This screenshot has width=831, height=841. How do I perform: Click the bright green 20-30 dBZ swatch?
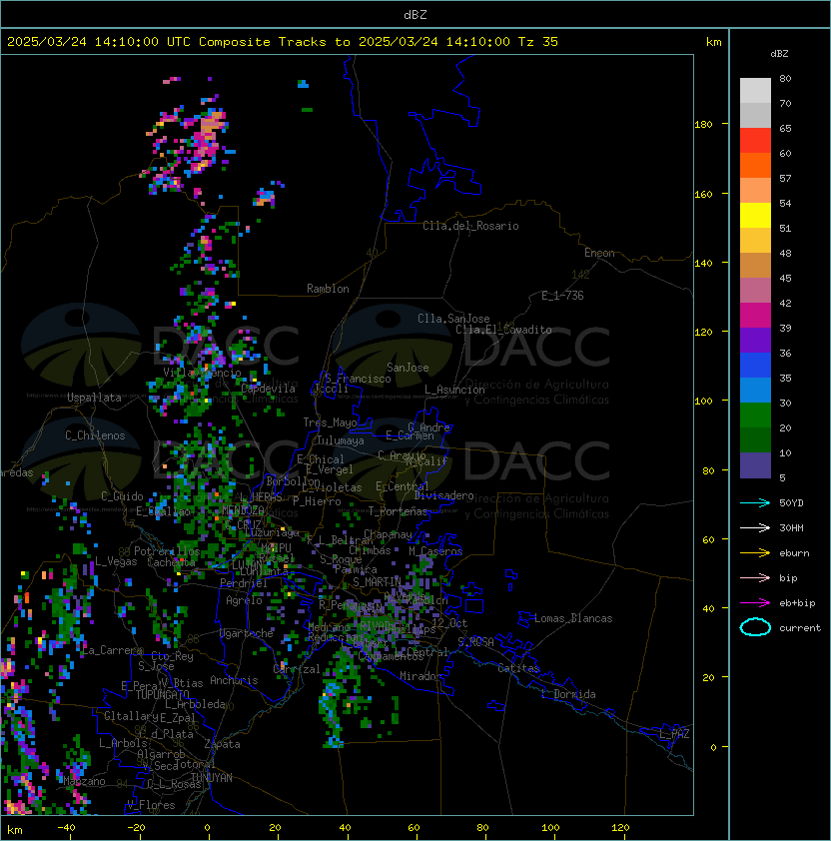click(755, 416)
